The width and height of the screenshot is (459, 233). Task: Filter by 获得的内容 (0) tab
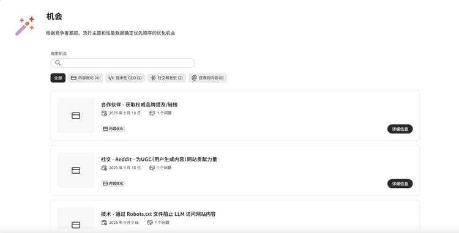pyautogui.click(x=207, y=78)
